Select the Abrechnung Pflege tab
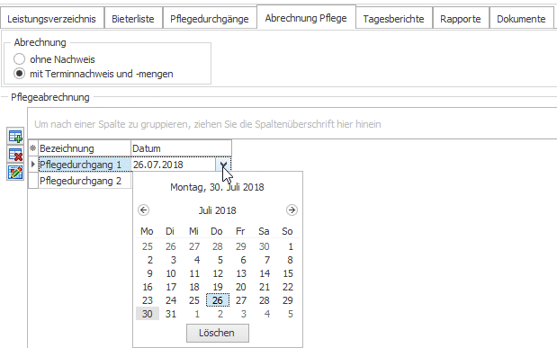Viewport: 557px width, 348px height. [306, 18]
